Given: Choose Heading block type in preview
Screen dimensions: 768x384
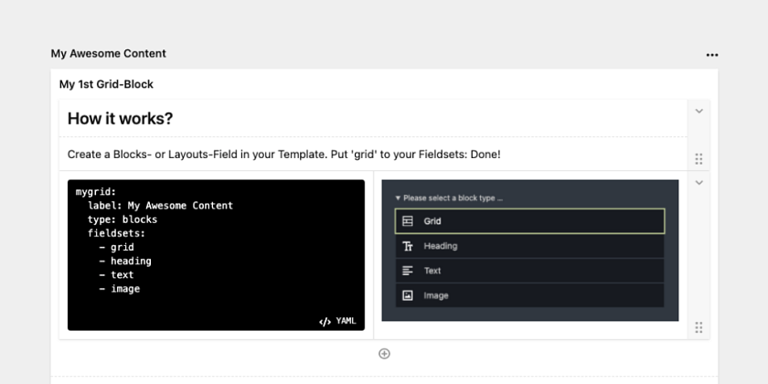Looking at the screenshot, I should [530, 246].
